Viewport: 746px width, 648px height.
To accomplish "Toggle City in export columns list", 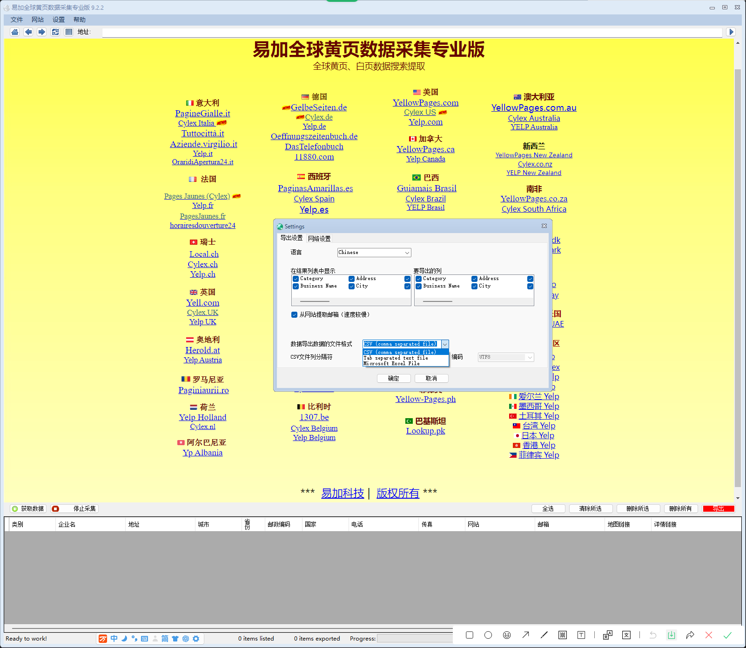I will (x=474, y=286).
